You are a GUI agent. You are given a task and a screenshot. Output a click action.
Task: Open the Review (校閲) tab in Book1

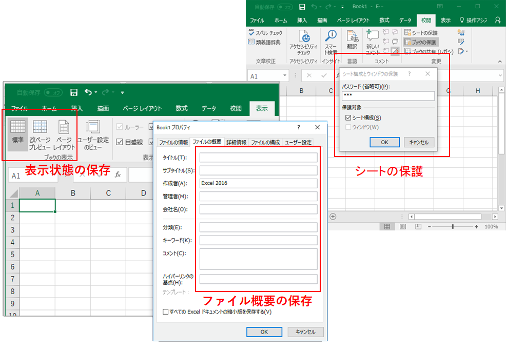[426, 20]
